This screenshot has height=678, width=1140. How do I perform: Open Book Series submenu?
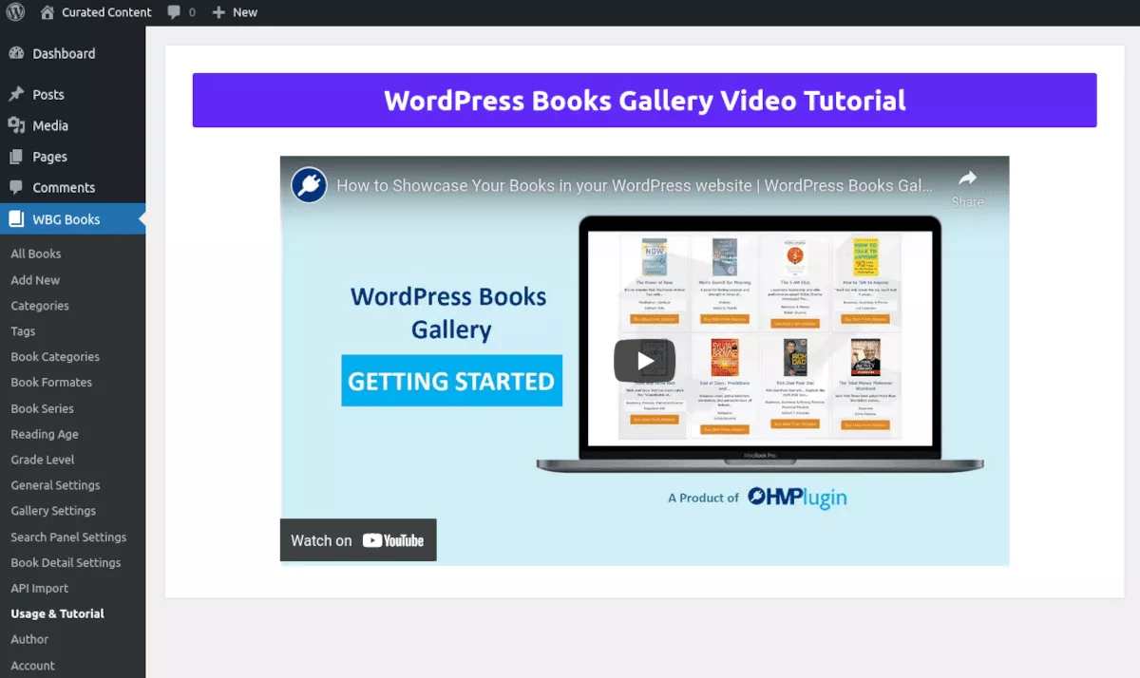point(43,408)
